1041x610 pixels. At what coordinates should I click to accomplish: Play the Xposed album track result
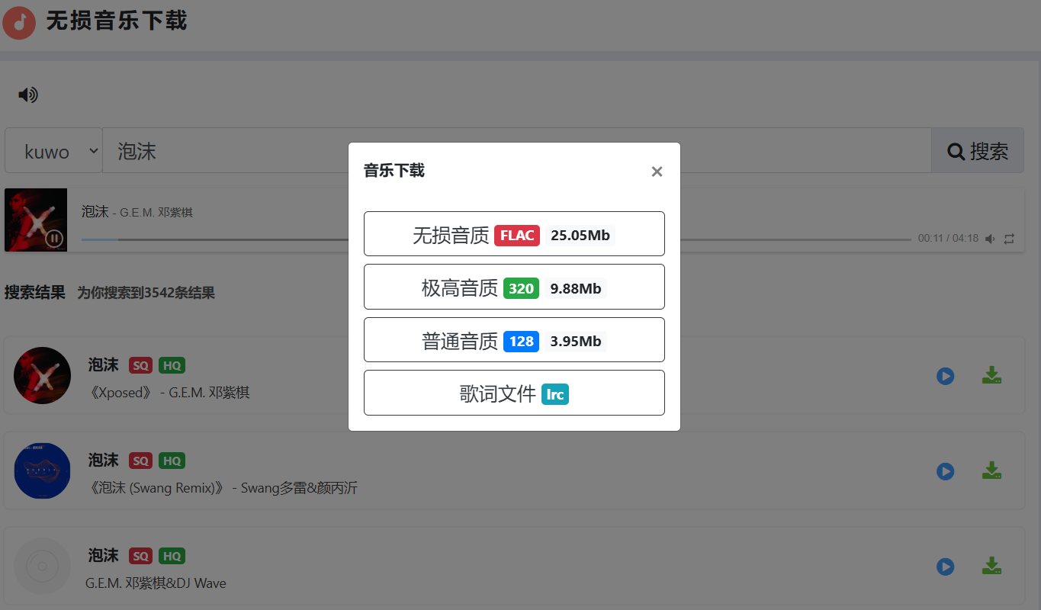[945, 376]
